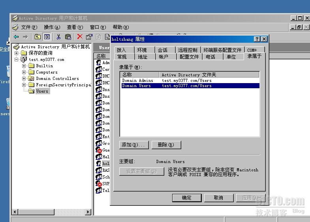This screenshot has width=310, height=222.
Task: Select the Domain Users group row
Action: [190, 85]
